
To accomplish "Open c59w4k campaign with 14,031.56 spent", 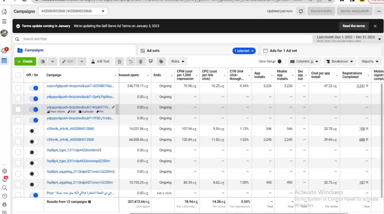I will pyautogui.click(x=70, y=129).
